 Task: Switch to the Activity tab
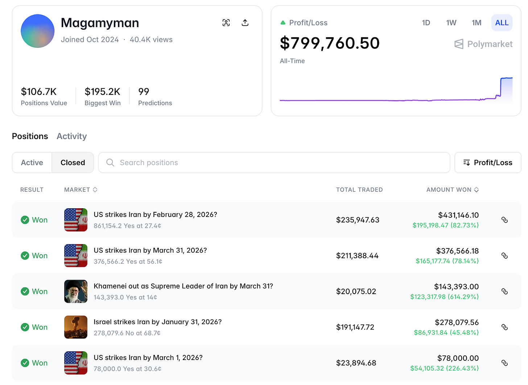pos(72,136)
